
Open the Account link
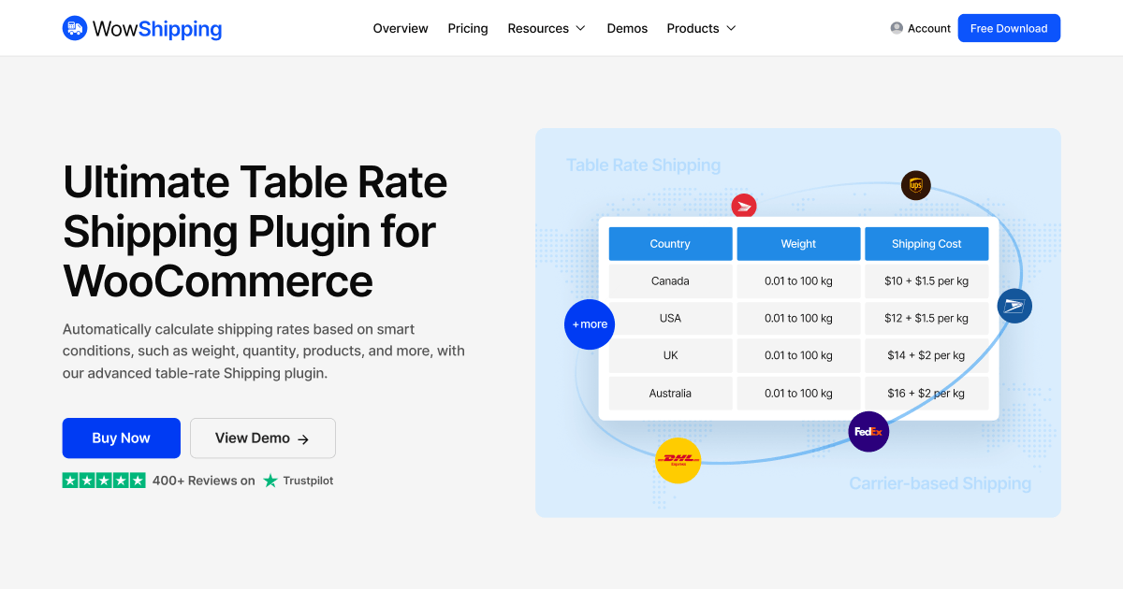click(929, 28)
